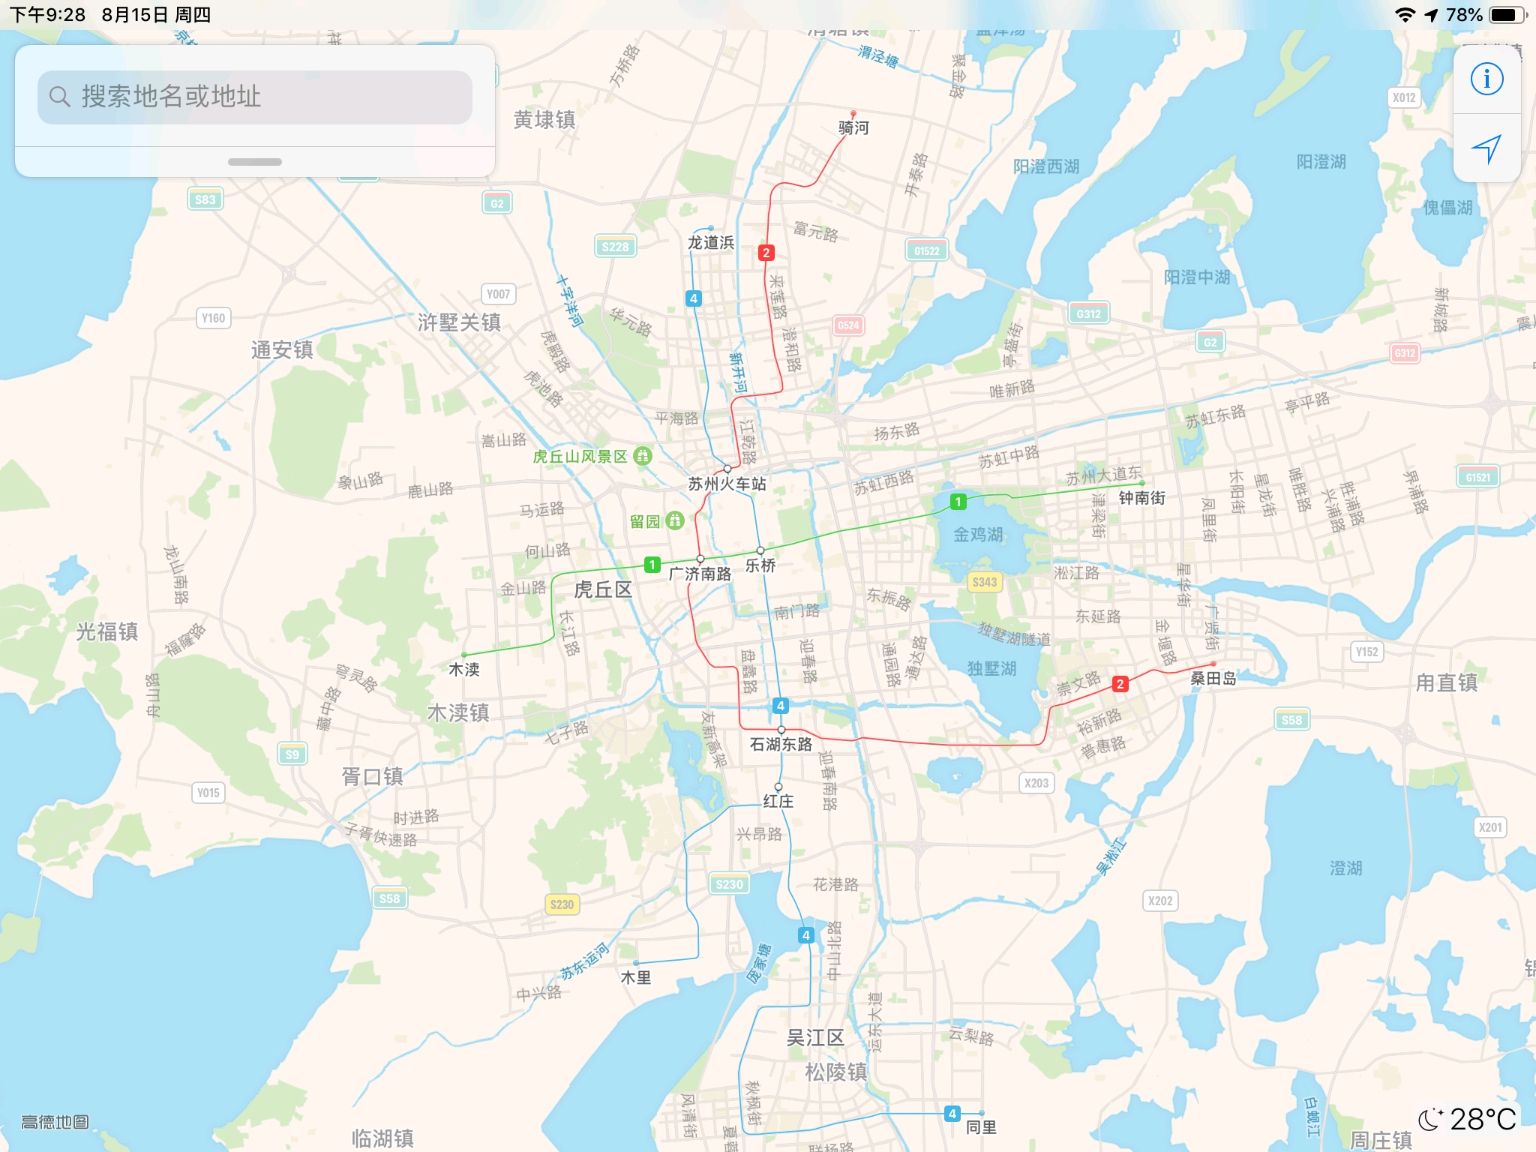
Task: Tap the search input field
Action: point(253,96)
